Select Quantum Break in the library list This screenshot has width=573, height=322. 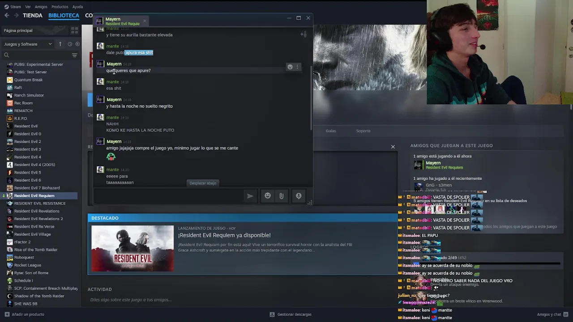coord(28,80)
